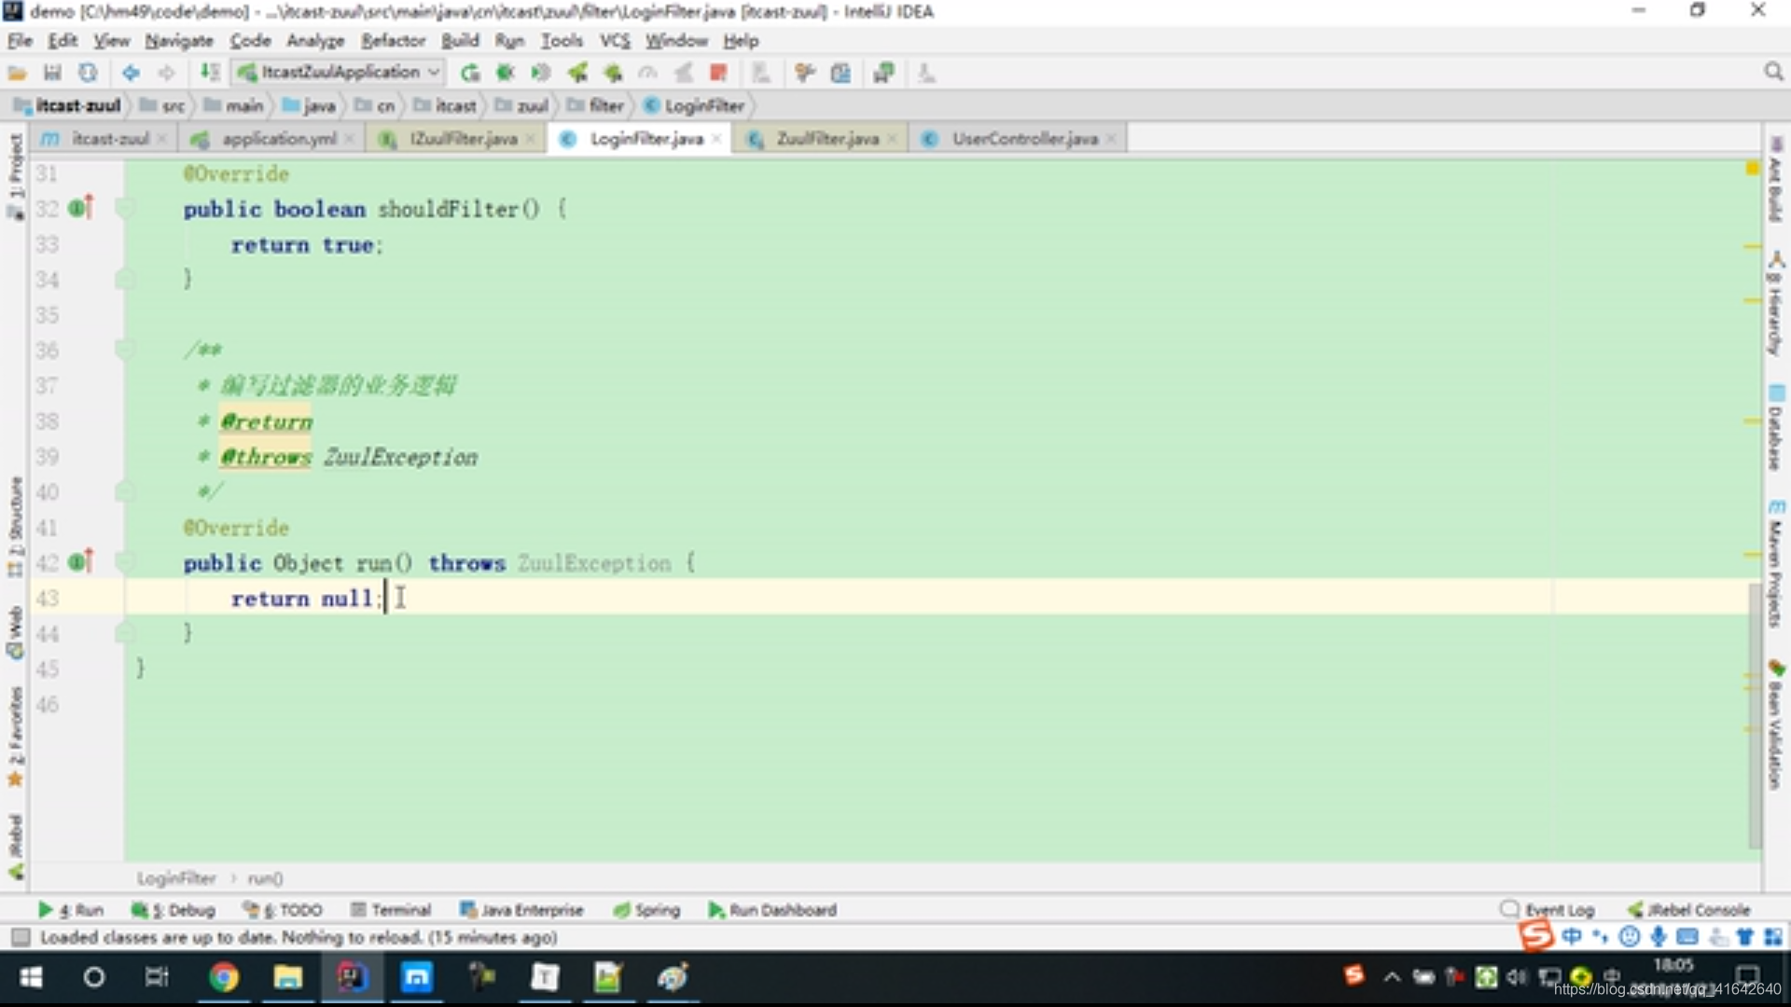The width and height of the screenshot is (1791, 1007).
Task: Open the Structure tool window sidebar
Action: (x=15, y=527)
